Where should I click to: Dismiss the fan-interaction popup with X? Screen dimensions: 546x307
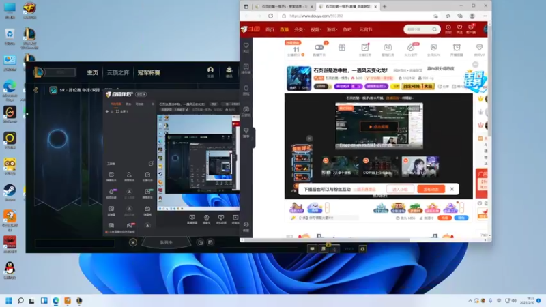click(452, 189)
